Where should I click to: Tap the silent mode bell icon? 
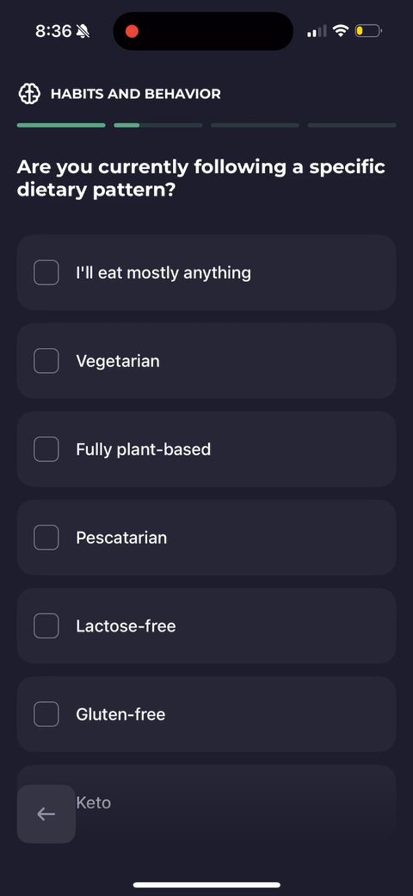83,31
